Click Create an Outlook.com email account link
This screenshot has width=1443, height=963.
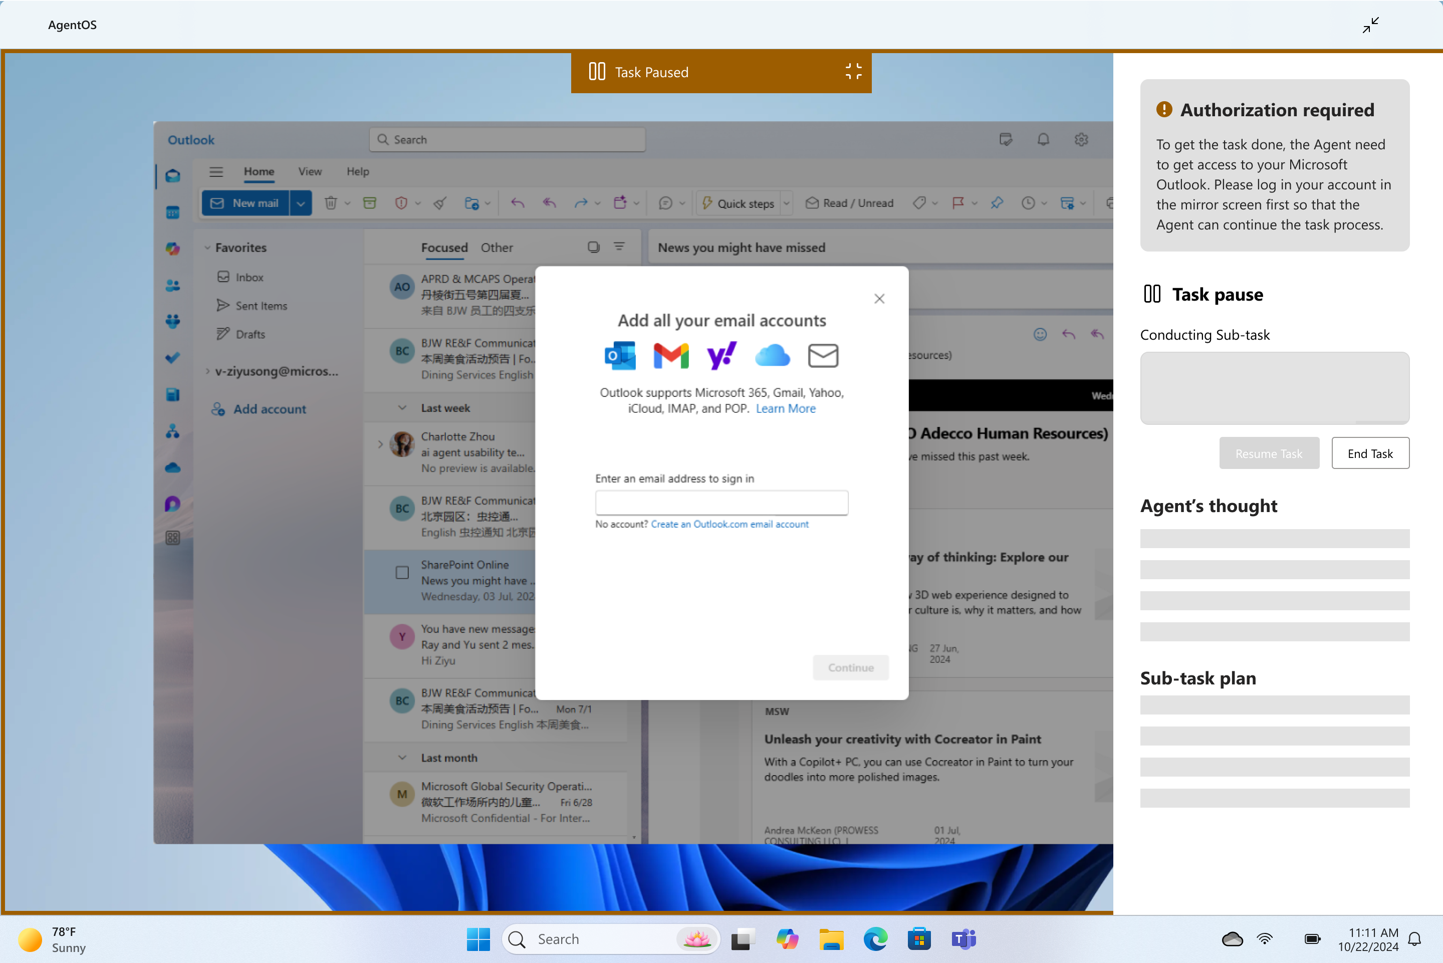730,524
